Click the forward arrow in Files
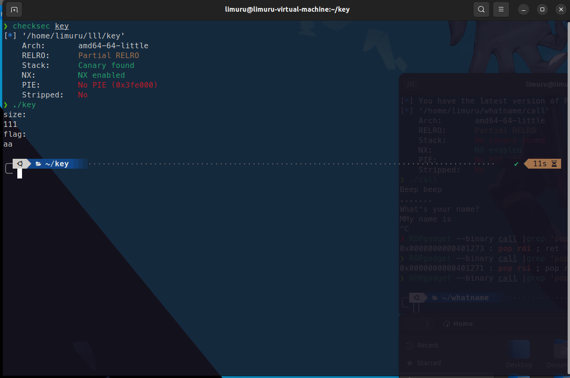This screenshot has height=378, width=570. tap(427, 324)
